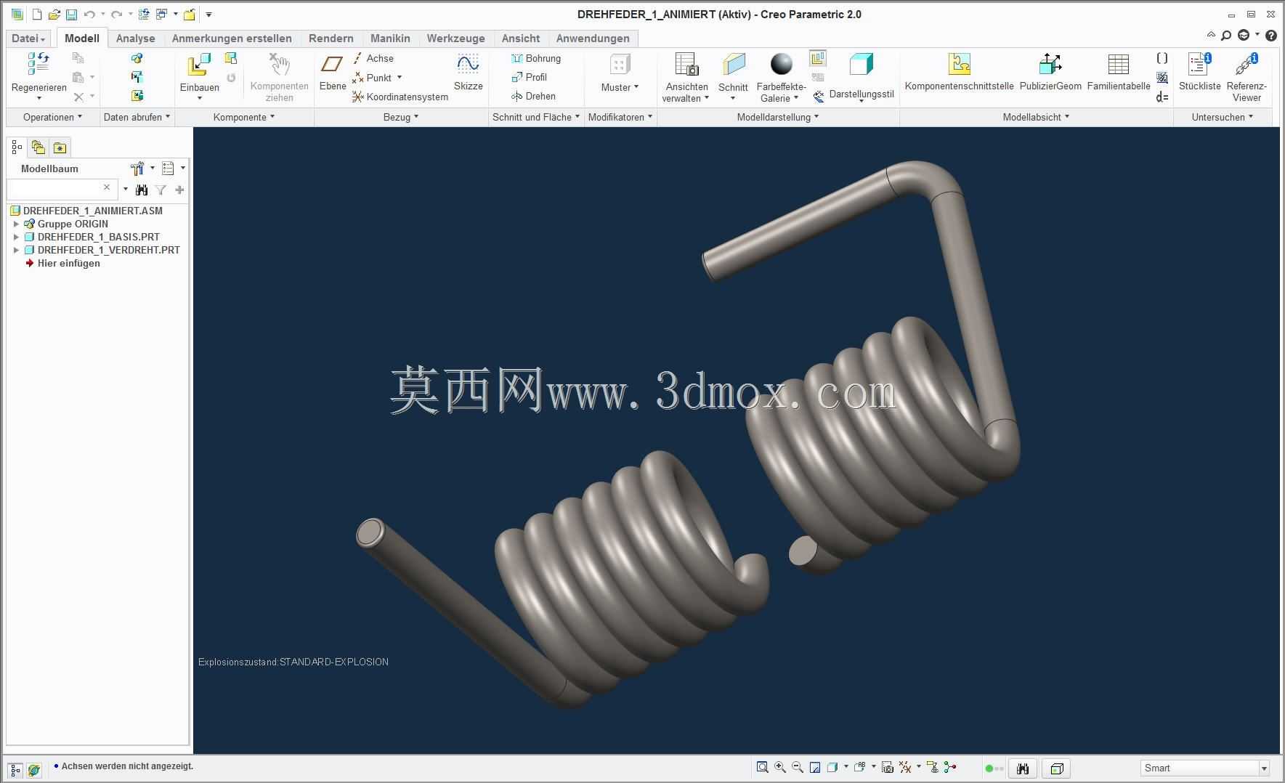Open the Anwendungen tab
This screenshot has height=783, width=1285.
(x=593, y=38)
